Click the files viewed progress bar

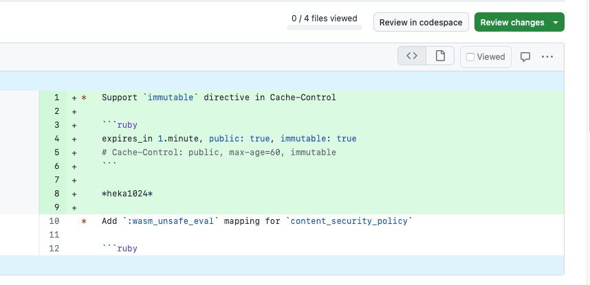[325, 28]
